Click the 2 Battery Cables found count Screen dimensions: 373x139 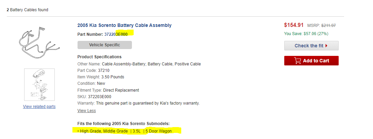(28, 10)
